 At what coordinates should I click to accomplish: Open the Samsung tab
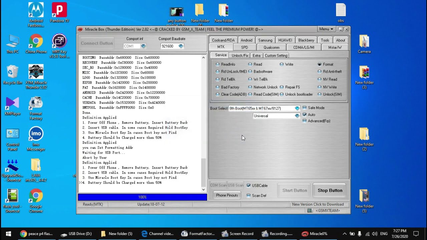point(265,40)
